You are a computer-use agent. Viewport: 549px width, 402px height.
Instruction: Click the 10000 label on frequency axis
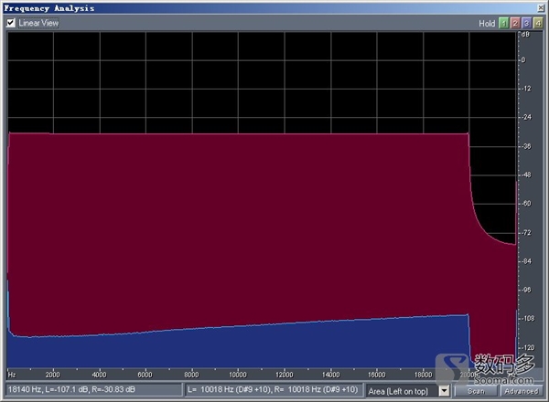click(x=238, y=375)
